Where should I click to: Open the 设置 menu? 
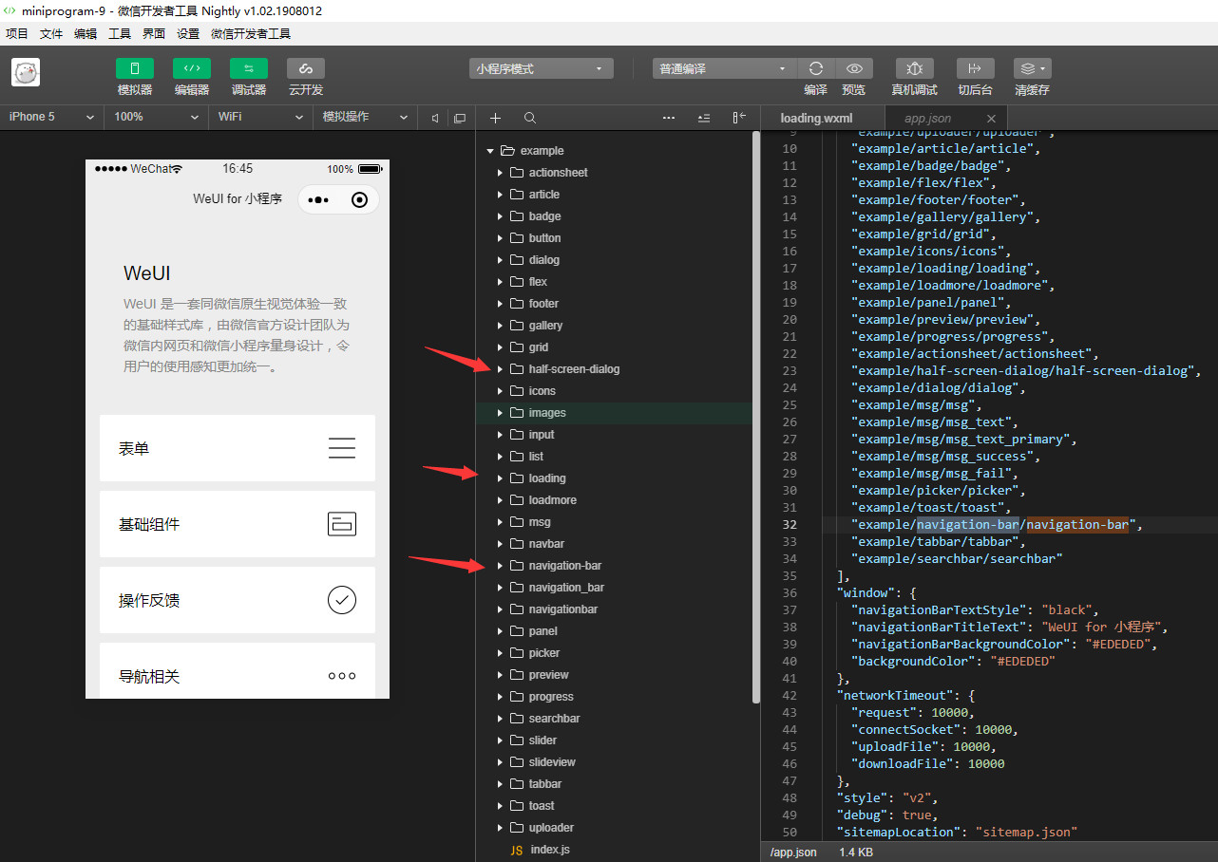188,33
